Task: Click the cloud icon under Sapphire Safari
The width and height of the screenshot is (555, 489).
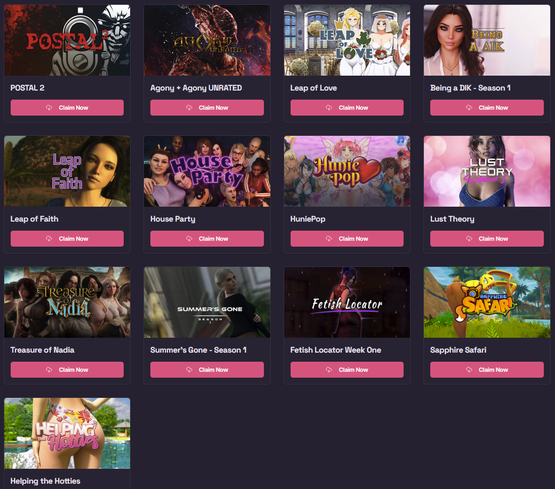Action: pos(469,370)
